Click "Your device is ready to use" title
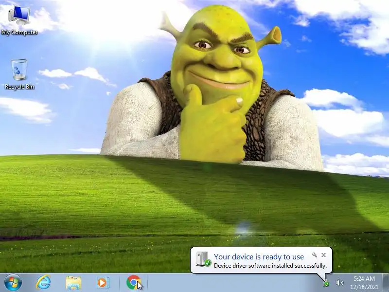This screenshot has height=292, width=389. tap(259, 256)
